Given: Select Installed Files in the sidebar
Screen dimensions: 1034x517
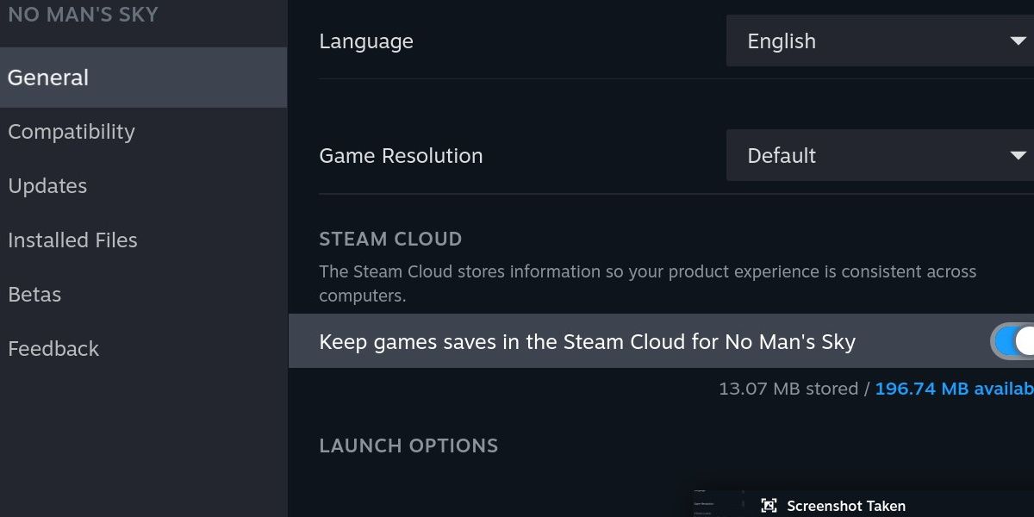Looking at the screenshot, I should pyautogui.click(x=72, y=240).
